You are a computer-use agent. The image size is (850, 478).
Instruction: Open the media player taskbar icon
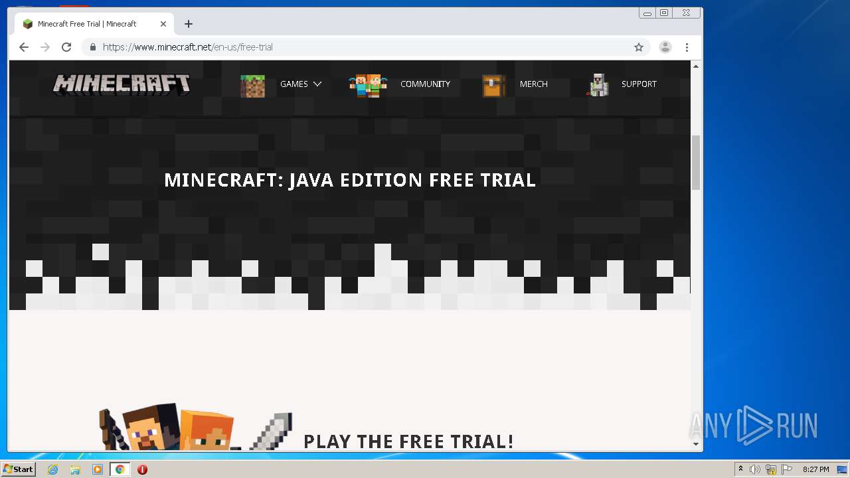pyautogui.click(x=98, y=469)
